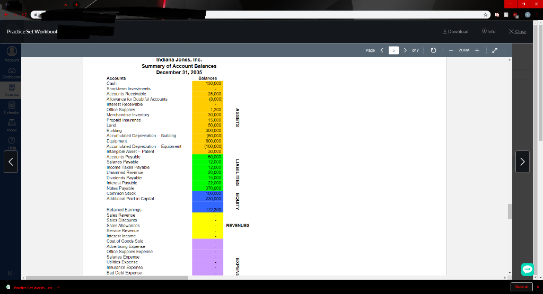Open Help from the sidebar
543x294 pixels.
pyautogui.click(x=12, y=143)
